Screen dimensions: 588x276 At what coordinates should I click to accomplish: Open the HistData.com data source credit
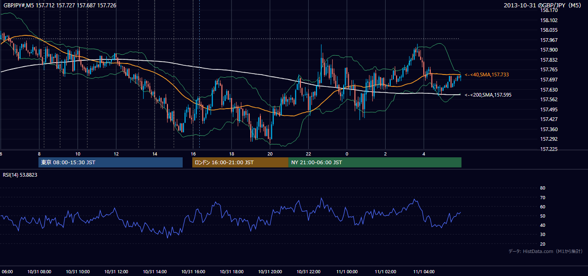546,251
